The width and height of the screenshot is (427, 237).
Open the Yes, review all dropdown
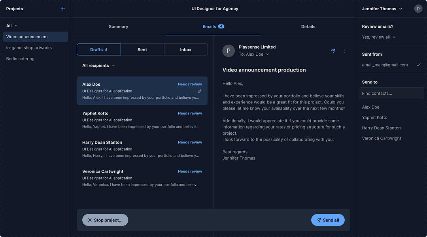pyautogui.click(x=378, y=37)
